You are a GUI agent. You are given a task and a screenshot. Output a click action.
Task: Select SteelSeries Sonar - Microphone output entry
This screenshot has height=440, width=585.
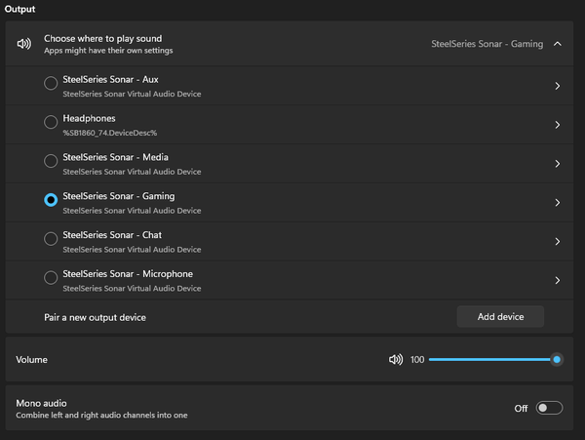click(290, 280)
